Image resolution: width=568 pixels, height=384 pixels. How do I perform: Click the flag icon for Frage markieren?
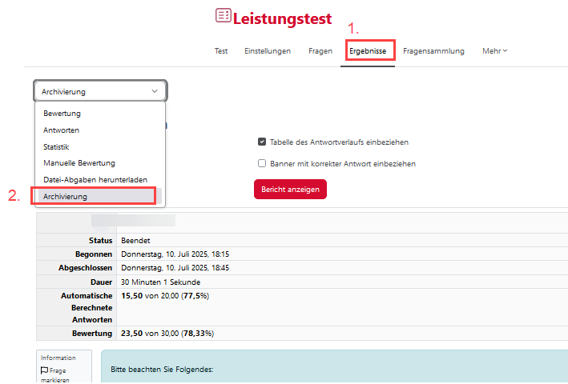tap(45, 370)
